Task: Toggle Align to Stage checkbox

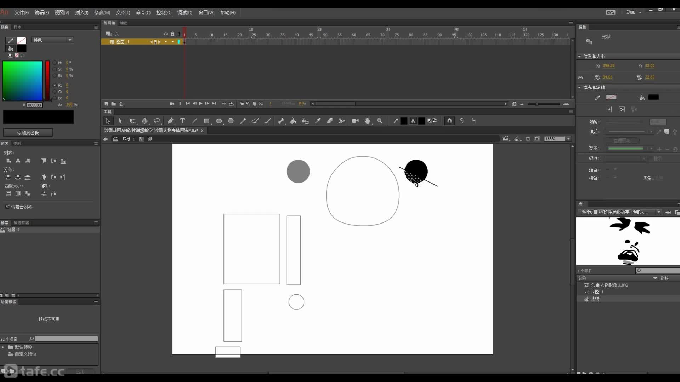Action: [7, 207]
